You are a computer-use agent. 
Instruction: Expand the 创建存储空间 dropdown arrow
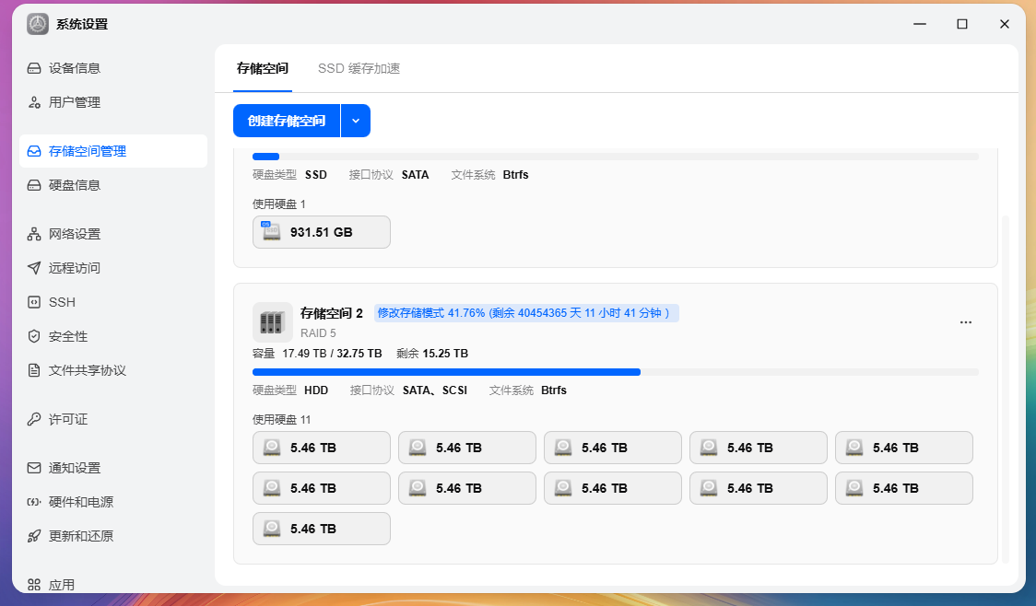[x=356, y=121]
